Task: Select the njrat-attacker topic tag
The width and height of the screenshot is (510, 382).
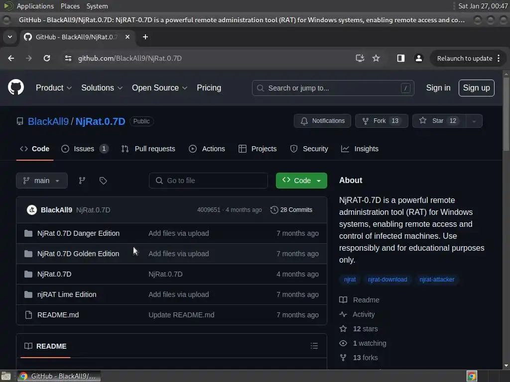Action: (x=437, y=280)
